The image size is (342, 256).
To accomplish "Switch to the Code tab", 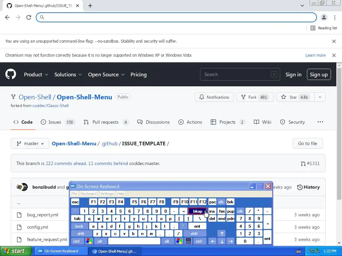I will tap(23, 122).
